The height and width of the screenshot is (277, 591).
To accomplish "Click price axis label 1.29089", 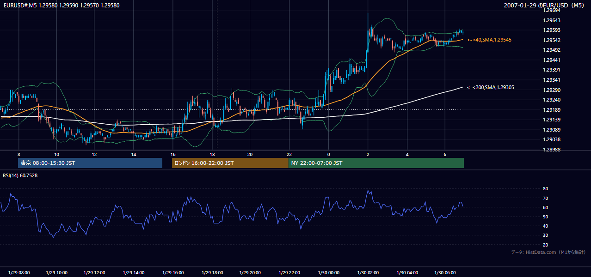I will pos(552,130).
